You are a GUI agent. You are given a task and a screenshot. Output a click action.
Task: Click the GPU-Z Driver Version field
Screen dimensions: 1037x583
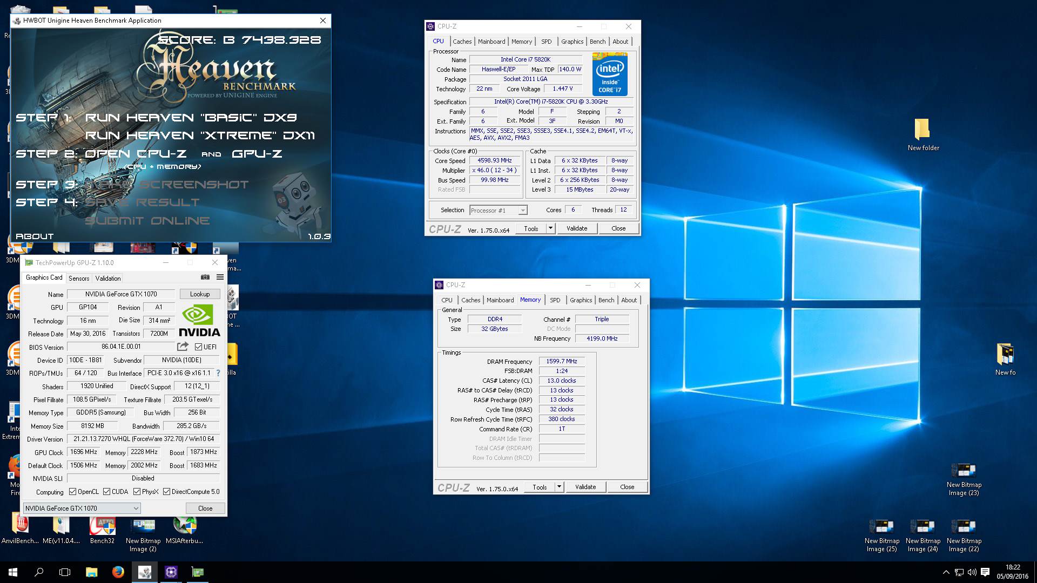coord(144,439)
